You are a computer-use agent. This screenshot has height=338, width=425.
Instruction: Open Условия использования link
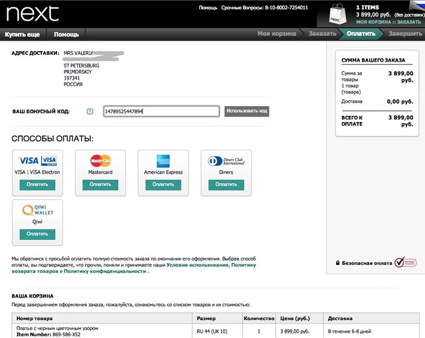point(197,265)
